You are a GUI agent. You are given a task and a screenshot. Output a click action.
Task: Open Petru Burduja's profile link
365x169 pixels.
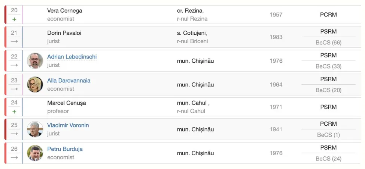pyautogui.click(x=65, y=149)
